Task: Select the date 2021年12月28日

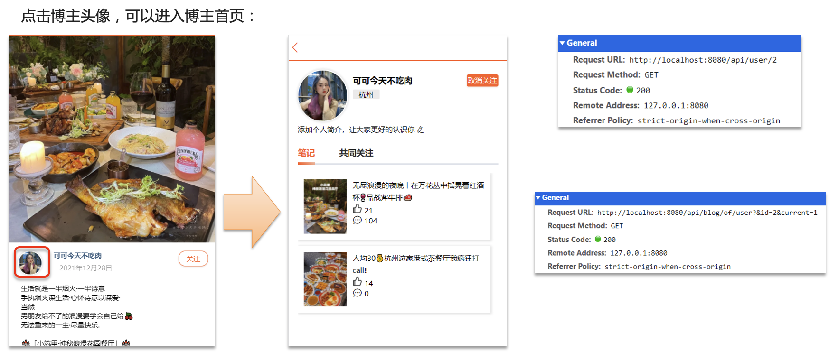Action: click(x=85, y=268)
